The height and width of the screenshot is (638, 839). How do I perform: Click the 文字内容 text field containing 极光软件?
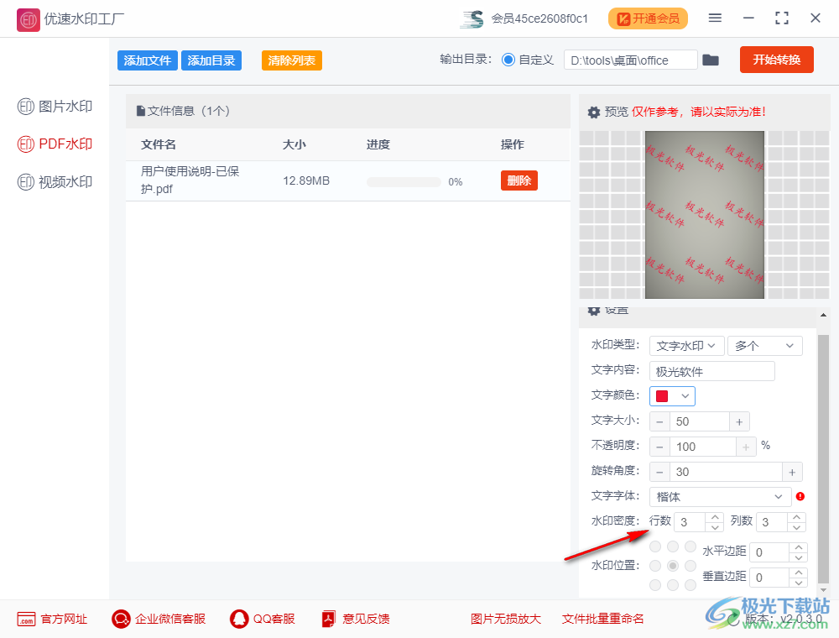711,370
